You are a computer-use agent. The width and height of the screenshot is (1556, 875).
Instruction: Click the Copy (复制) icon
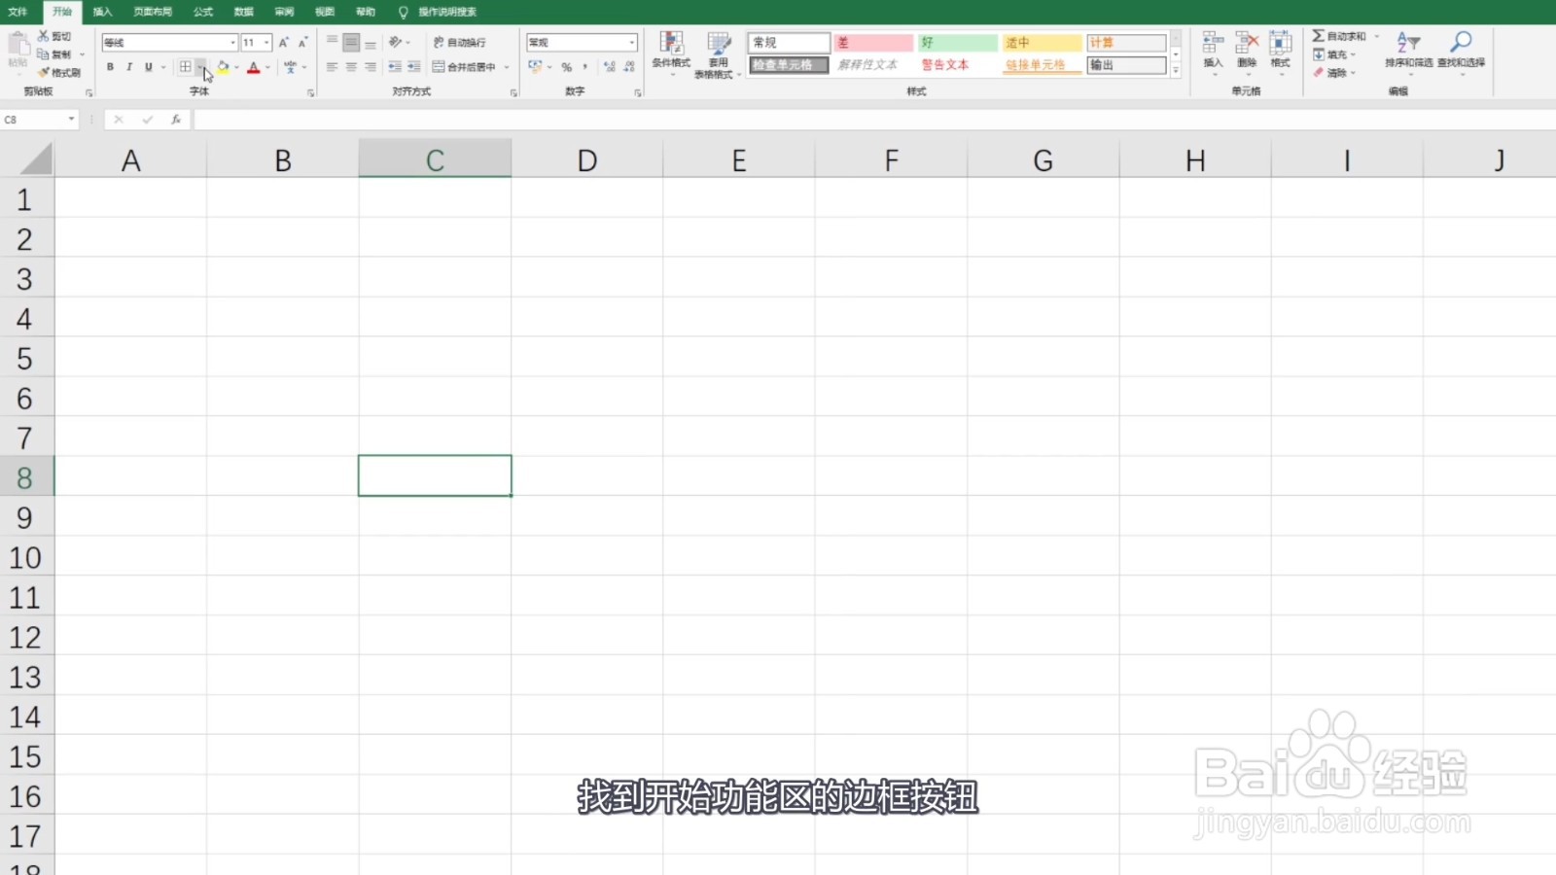click(x=43, y=54)
